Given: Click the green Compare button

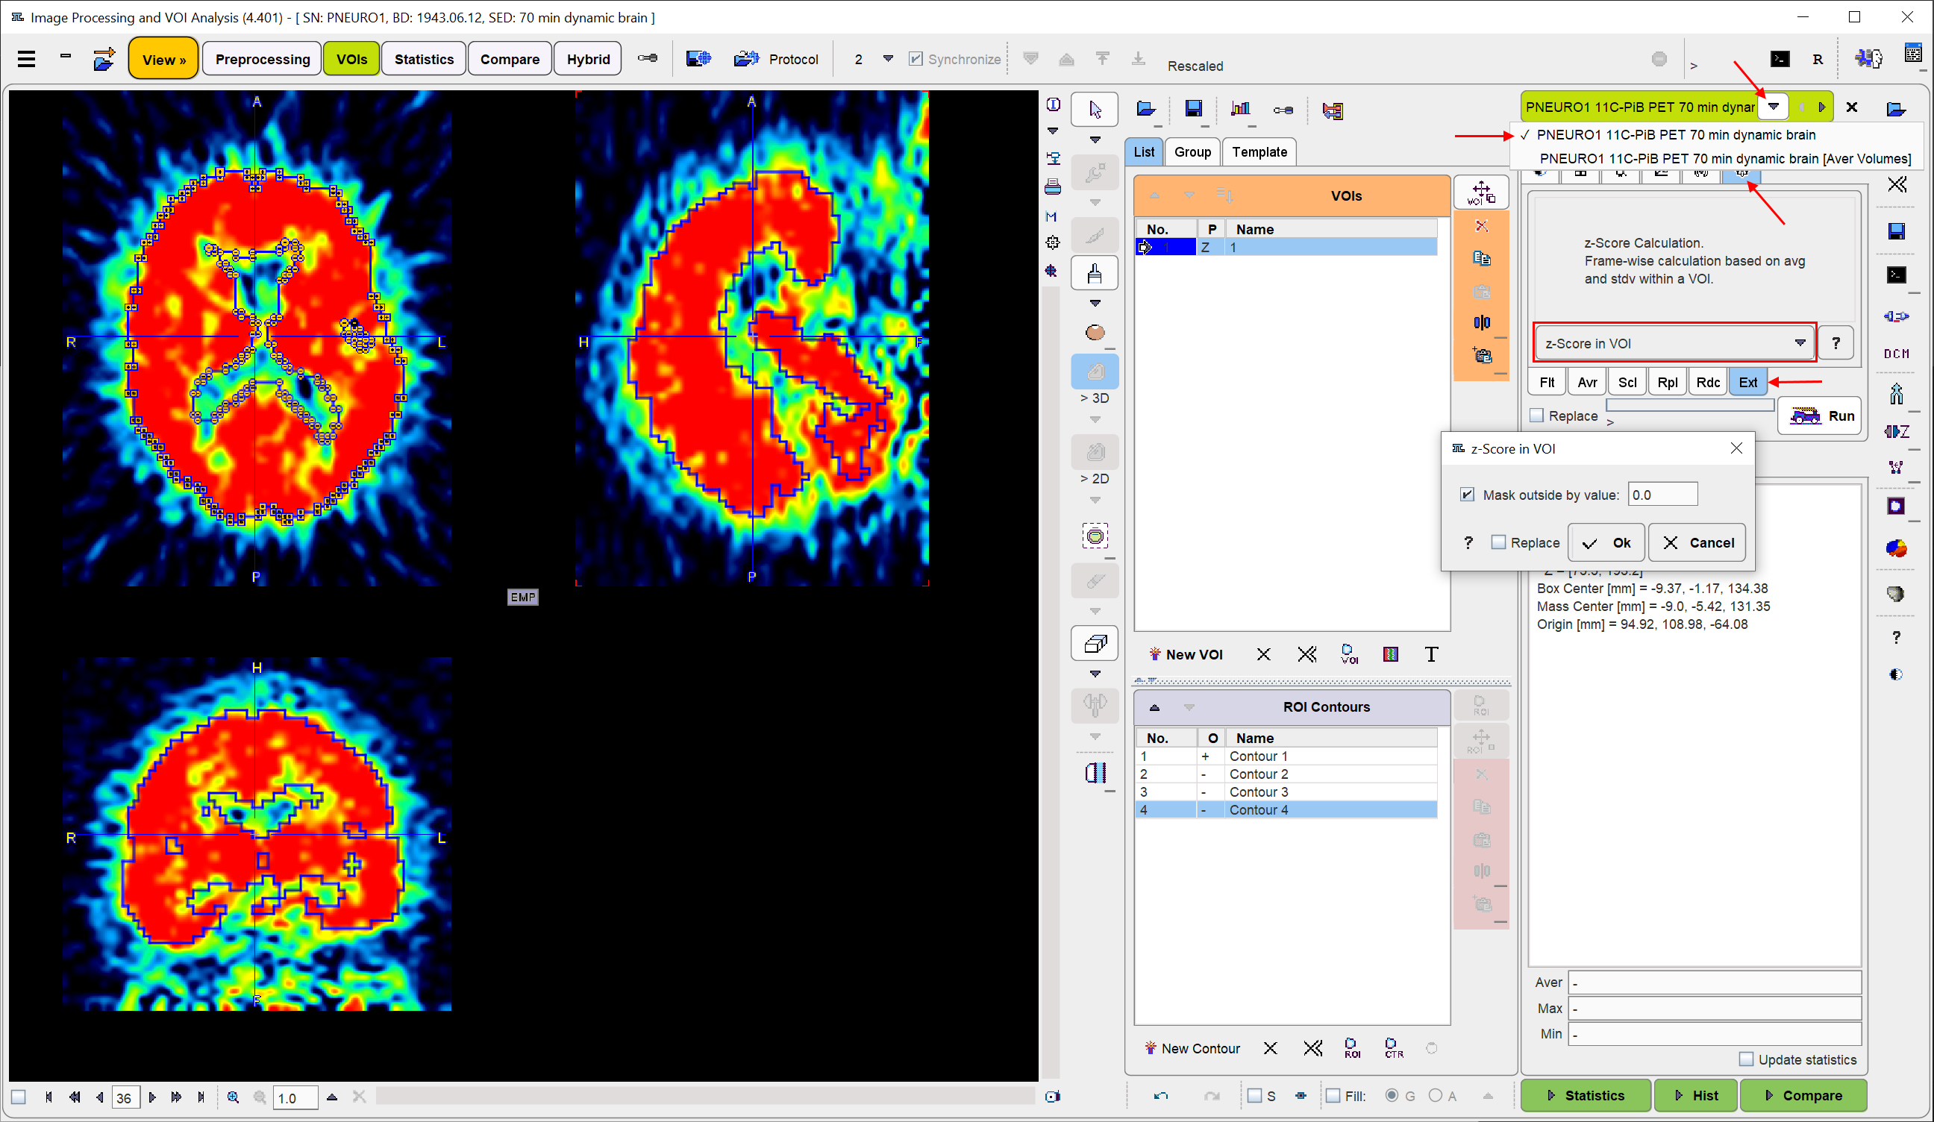Looking at the screenshot, I should pos(1803,1096).
